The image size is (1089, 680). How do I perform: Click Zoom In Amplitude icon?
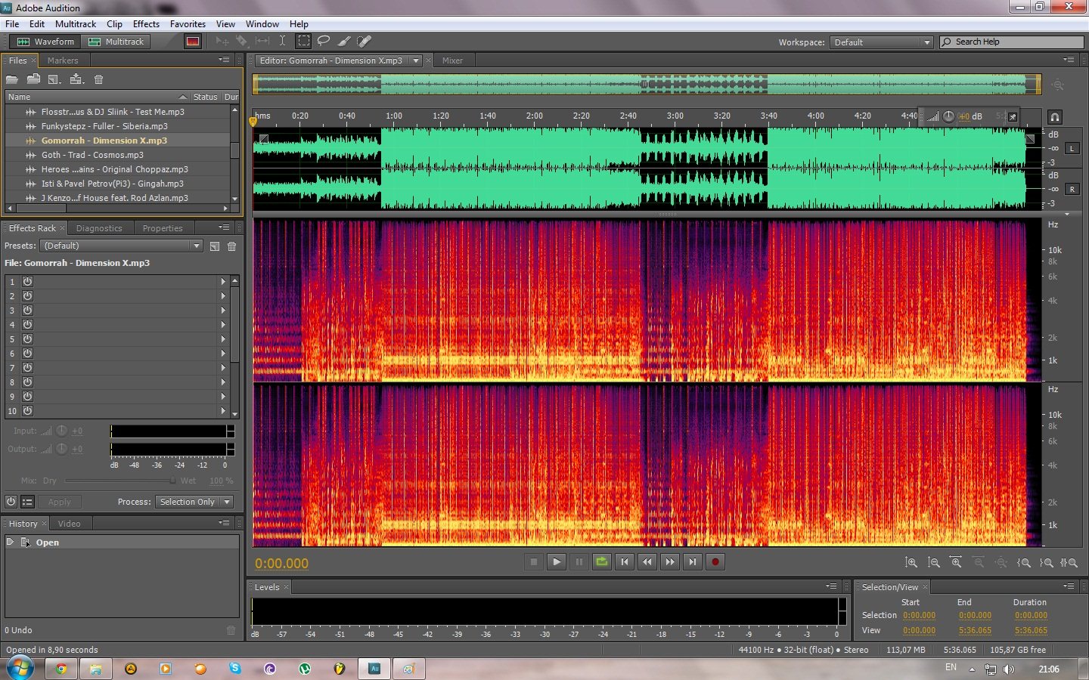click(911, 563)
